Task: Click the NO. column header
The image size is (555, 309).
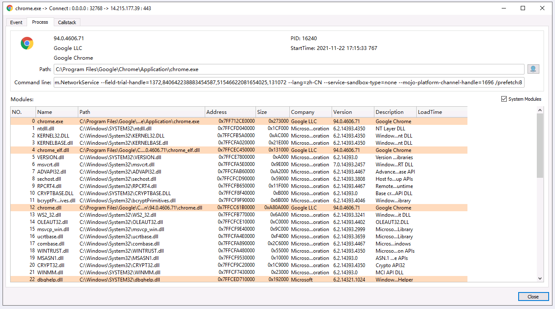Action: tap(23, 112)
